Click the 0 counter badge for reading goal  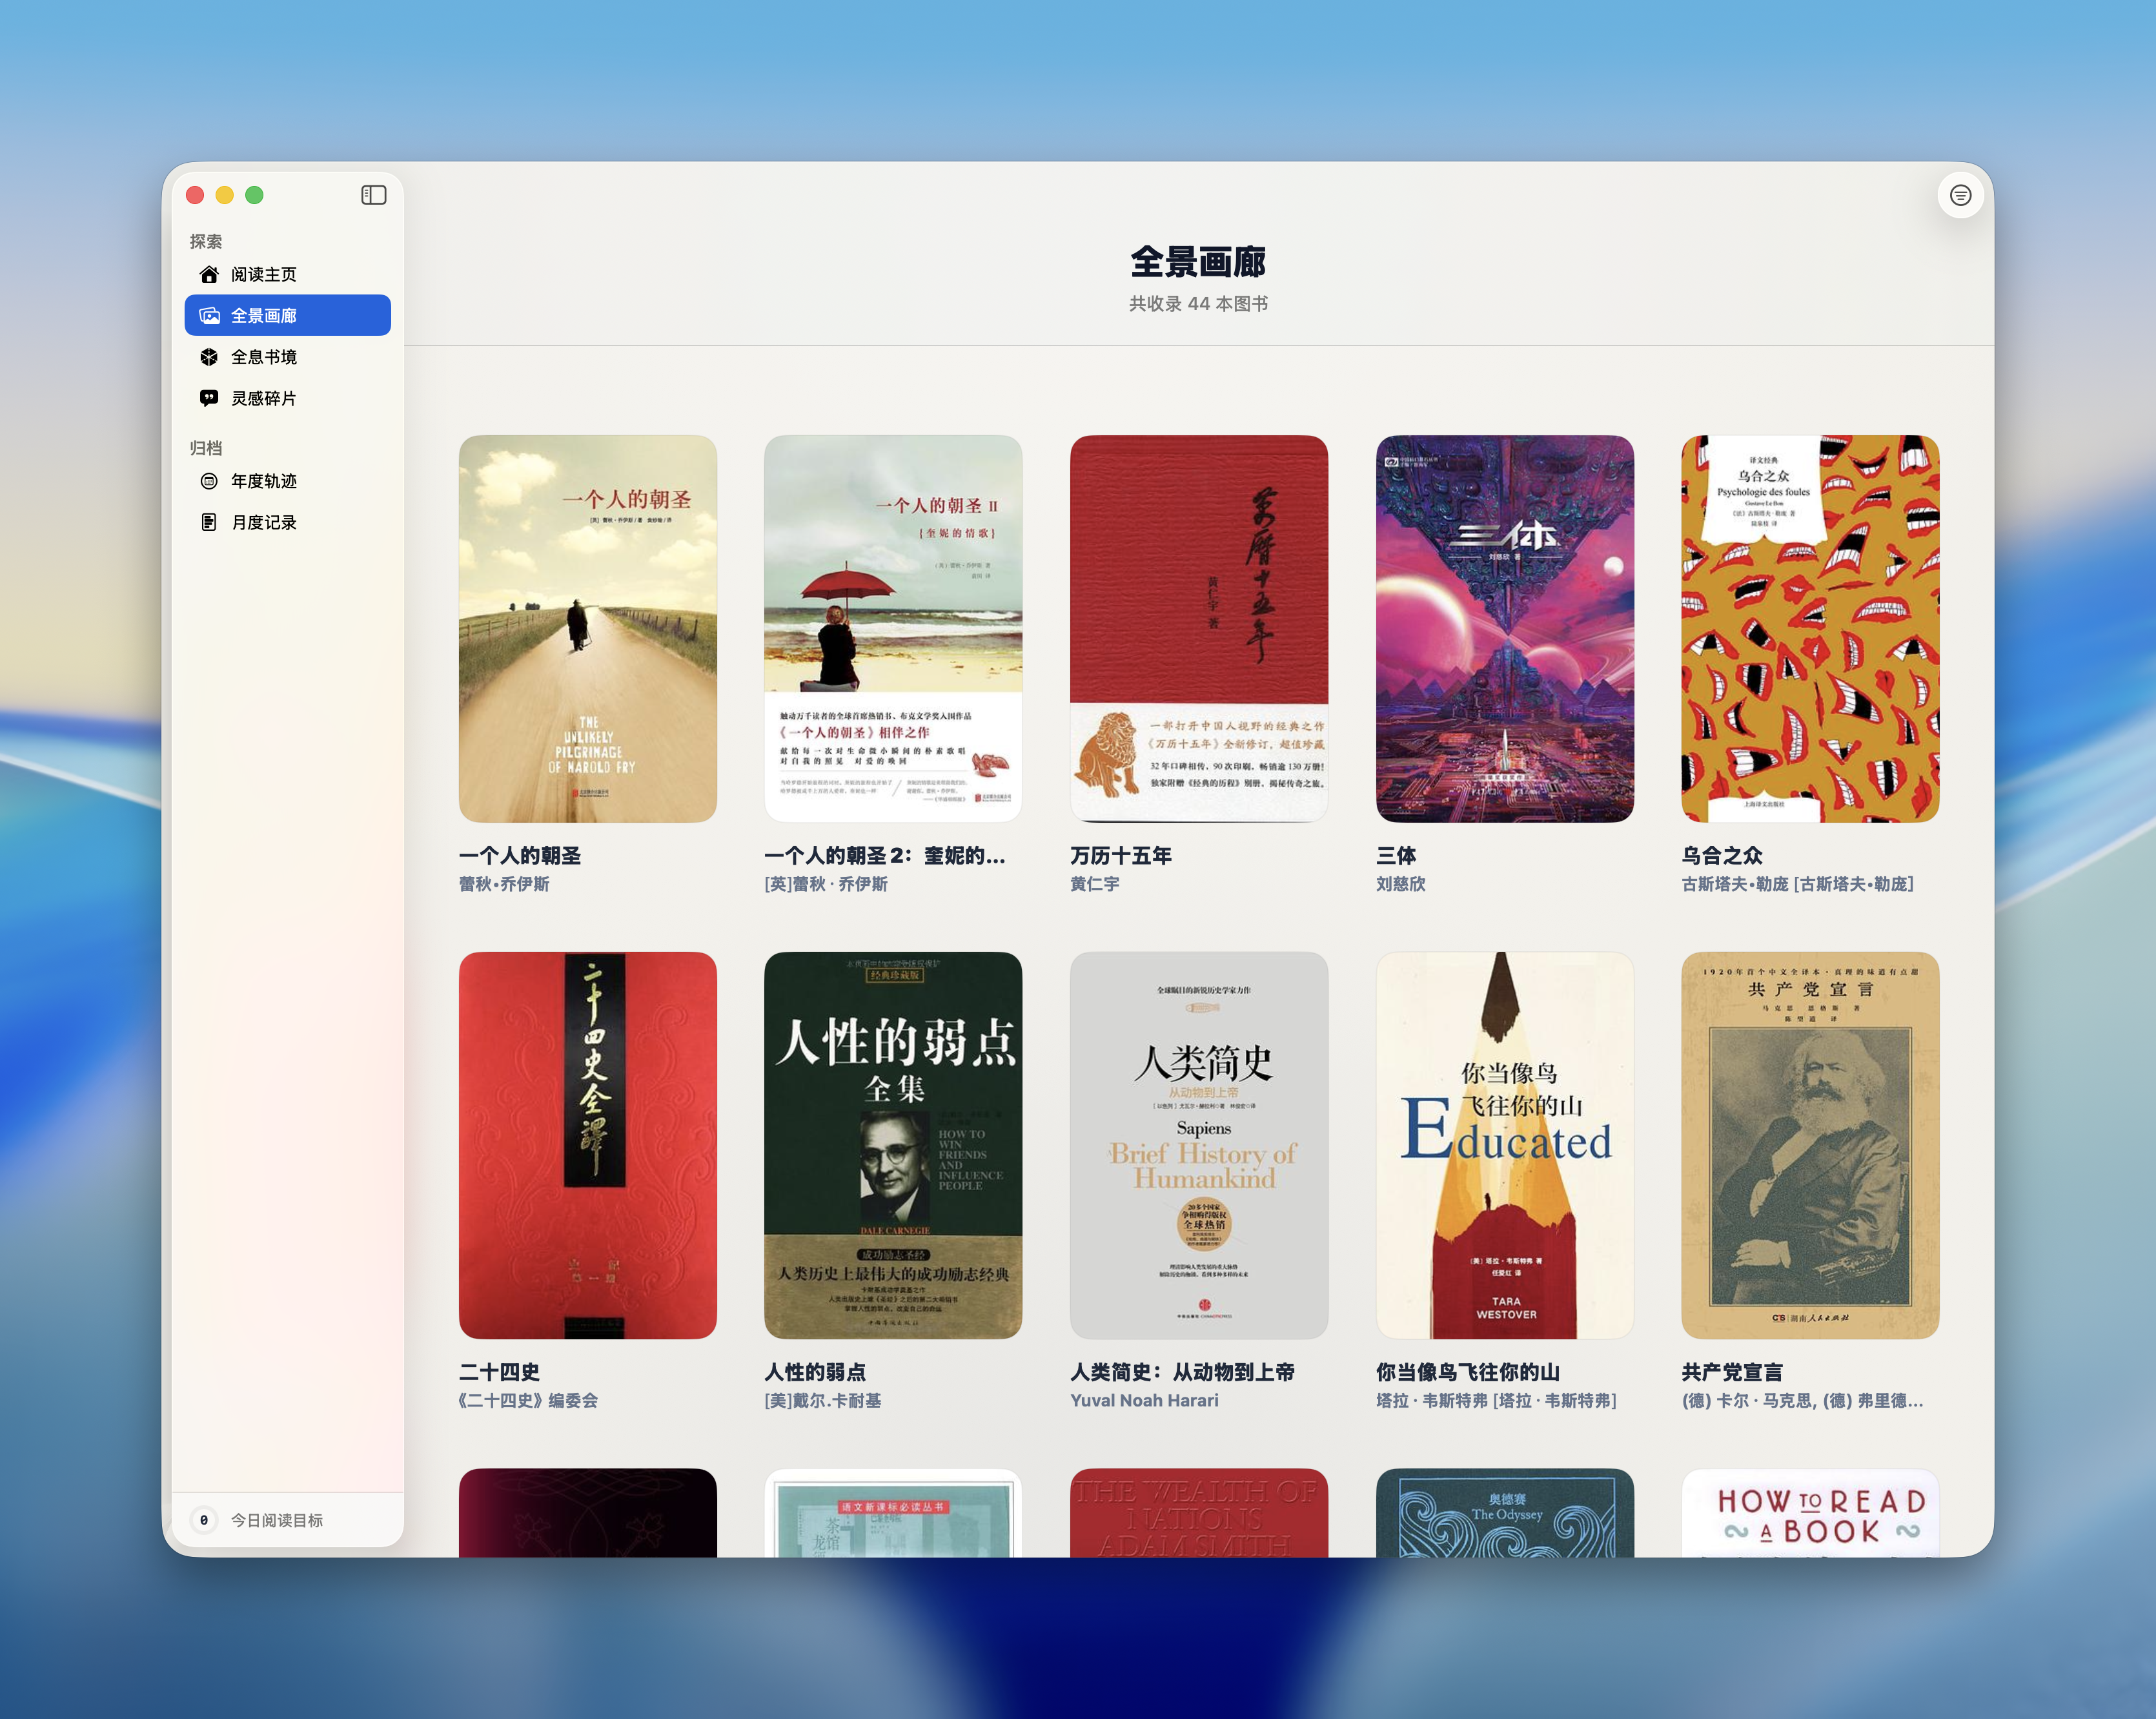click(204, 1520)
